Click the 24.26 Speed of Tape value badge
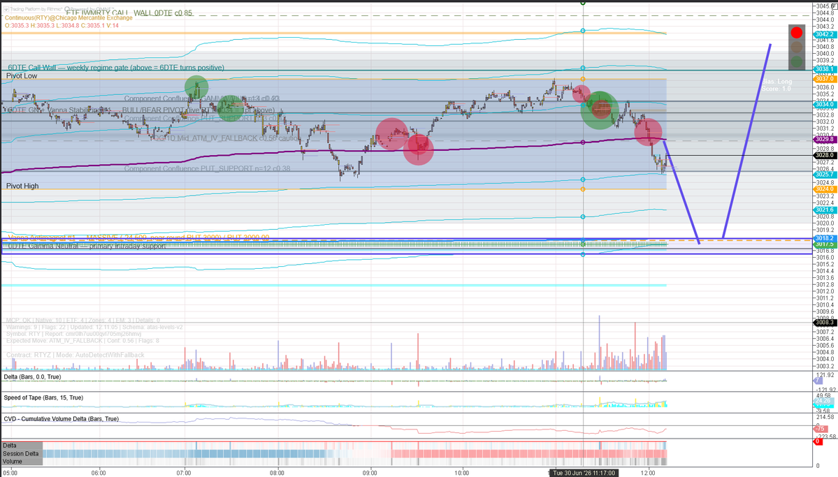838x477 pixels. pos(823,401)
